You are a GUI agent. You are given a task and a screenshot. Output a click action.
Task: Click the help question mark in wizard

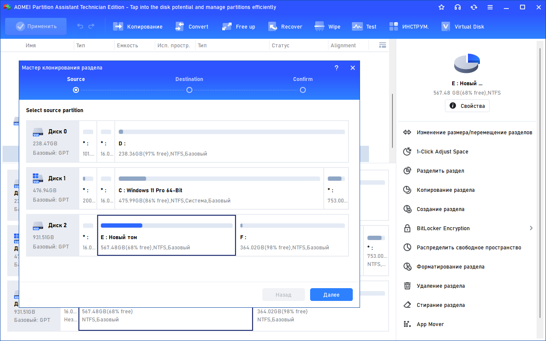[336, 68]
